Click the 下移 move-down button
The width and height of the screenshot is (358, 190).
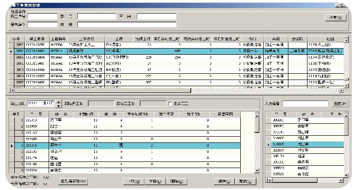[x=155, y=181]
